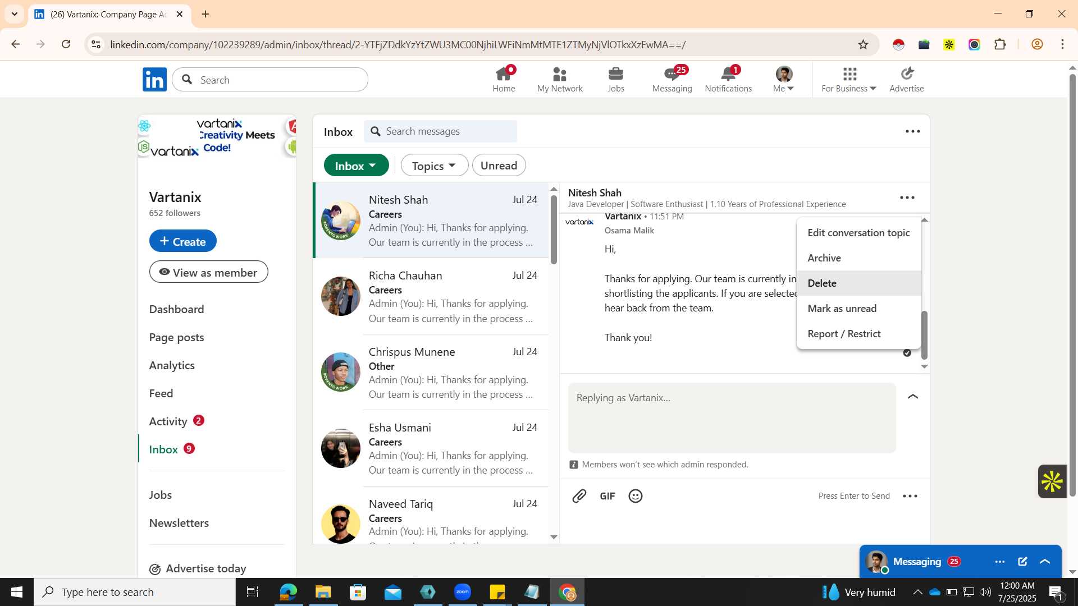Open messaging overlay options dots
Viewport: 1078px width, 606px height.
pyautogui.click(x=1000, y=562)
